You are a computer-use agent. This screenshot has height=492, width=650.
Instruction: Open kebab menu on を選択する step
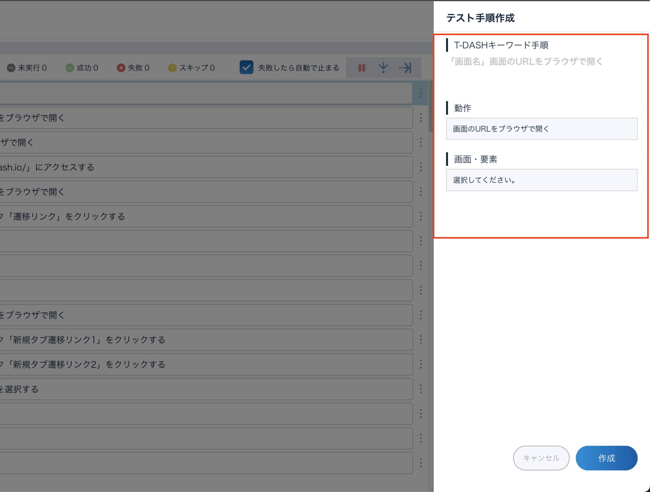(421, 389)
